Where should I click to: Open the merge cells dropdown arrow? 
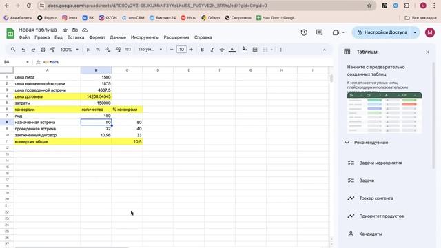coord(271,50)
